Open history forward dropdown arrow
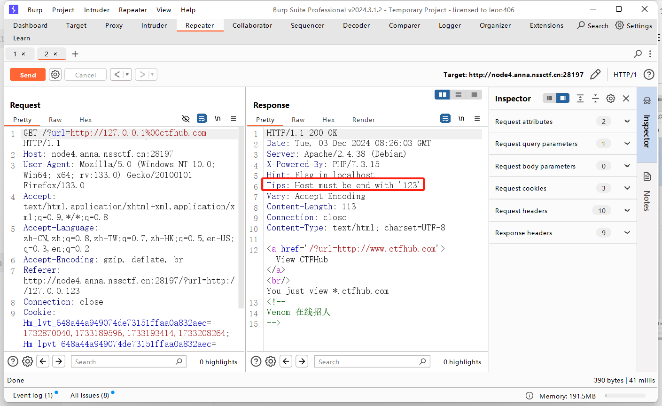 (x=152, y=75)
